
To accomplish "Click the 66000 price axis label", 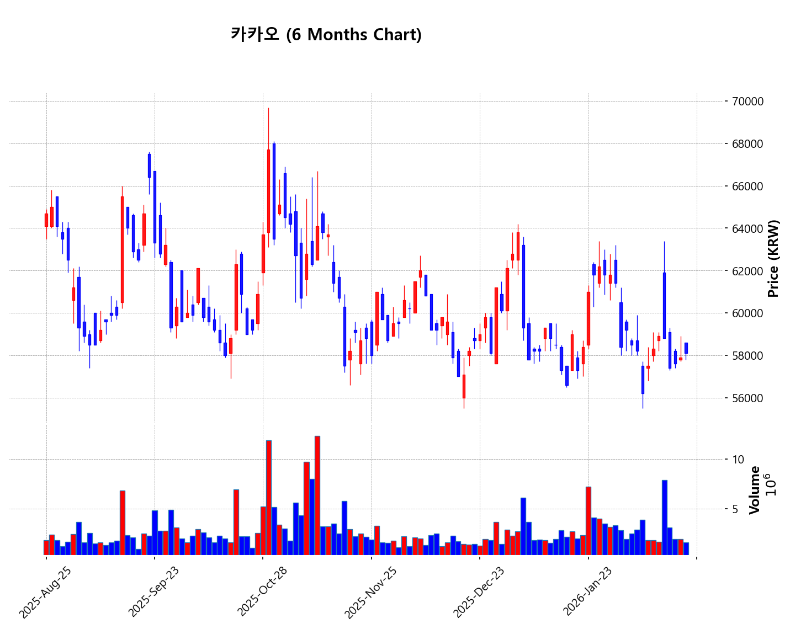I will [747, 186].
